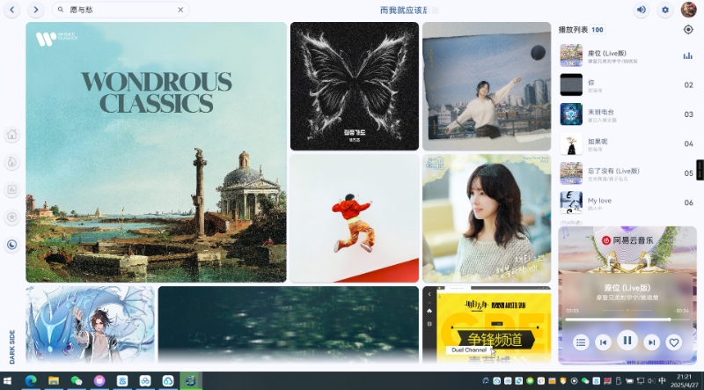
Task: Open the Wondrous Classics album cover
Action: pos(156,152)
